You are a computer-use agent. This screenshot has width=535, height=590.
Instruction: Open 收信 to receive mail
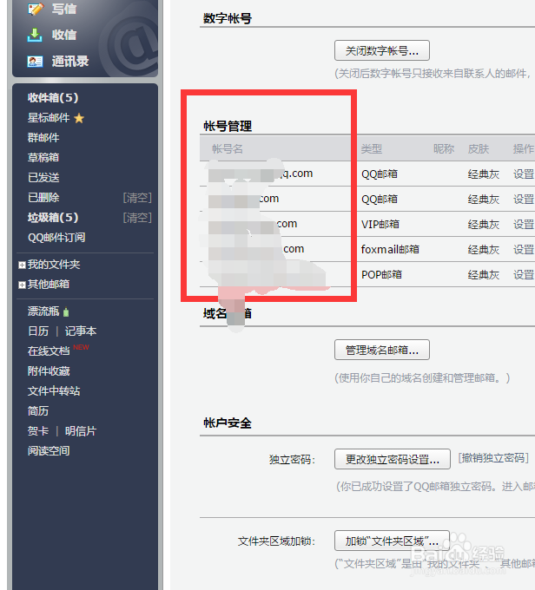click(x=64, y=35)
